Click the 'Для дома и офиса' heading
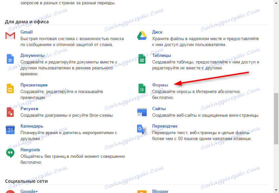Screen dimensions: 279x193 click(x=27, y=22)
